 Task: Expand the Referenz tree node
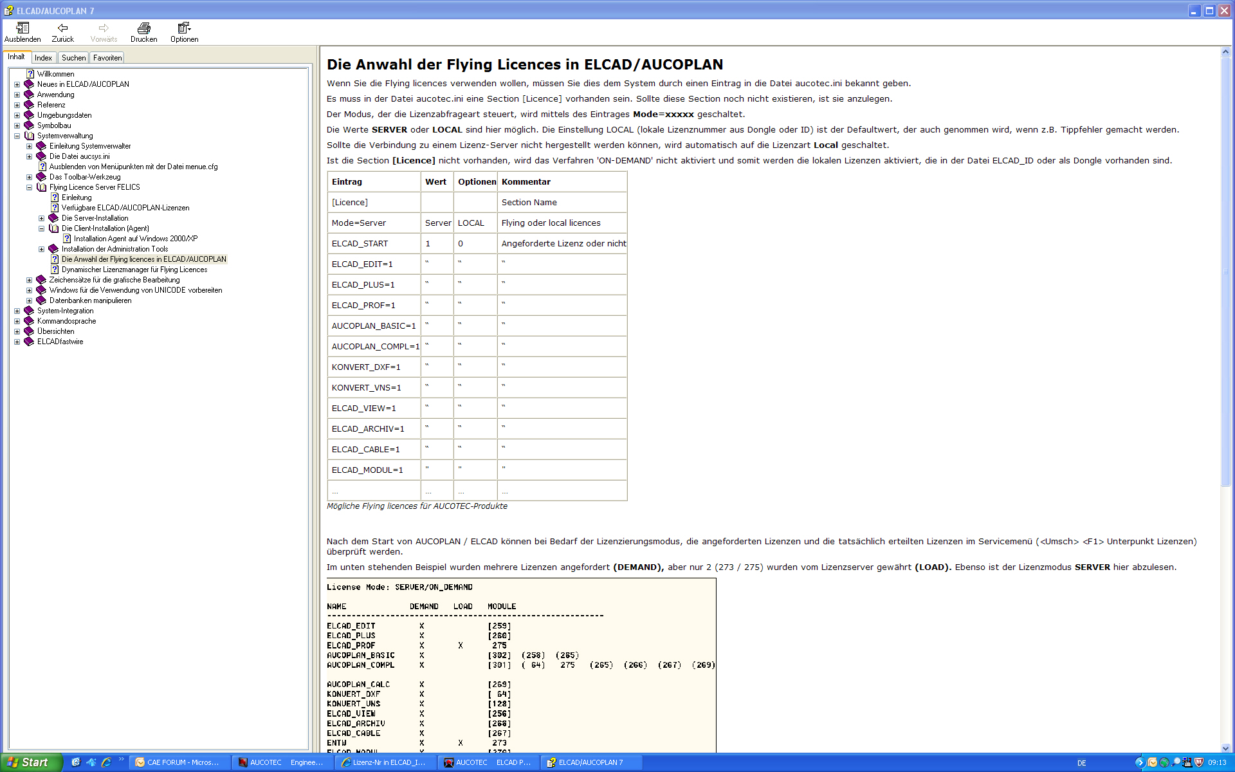[x=17, y=105]
